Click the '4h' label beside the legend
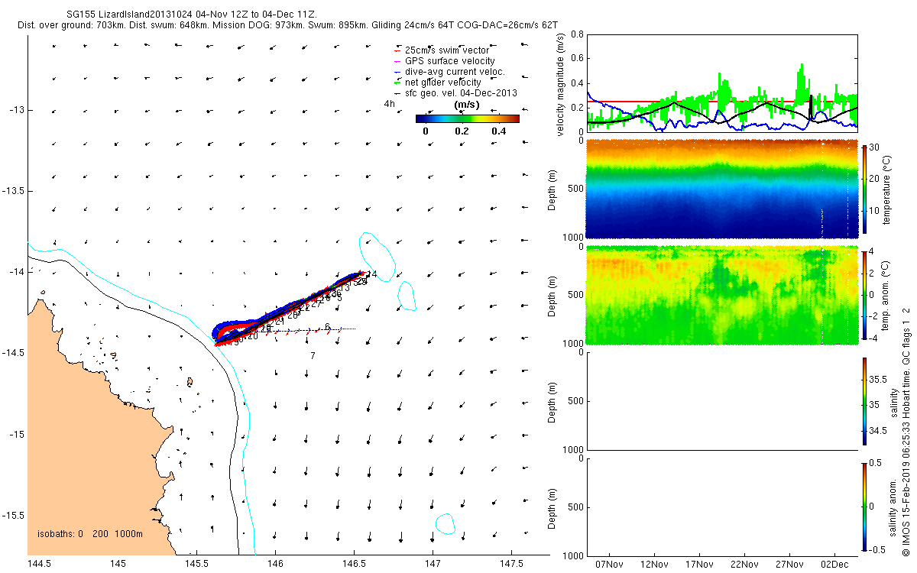Screen dimensions: 917x573 tap(390, 104)
